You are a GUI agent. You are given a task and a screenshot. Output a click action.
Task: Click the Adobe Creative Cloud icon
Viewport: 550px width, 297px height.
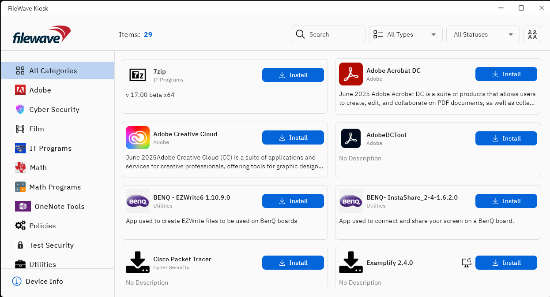click(137, 137)
